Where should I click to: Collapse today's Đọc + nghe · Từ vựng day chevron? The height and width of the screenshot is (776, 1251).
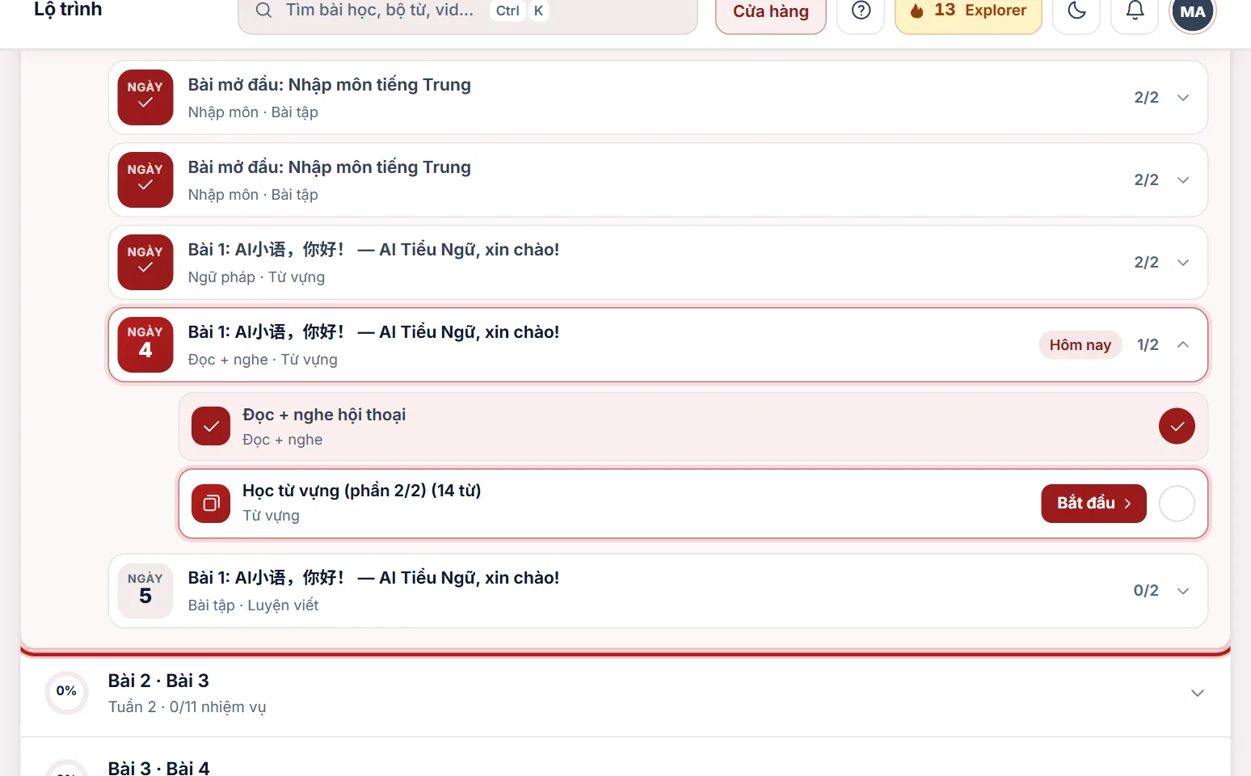coord(1183,344)
